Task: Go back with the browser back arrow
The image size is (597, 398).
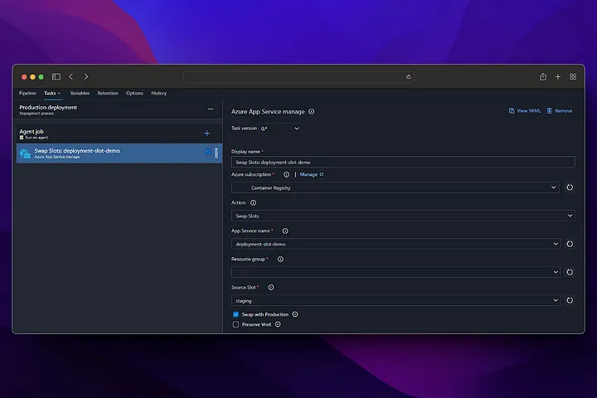Action: [70, 76]
